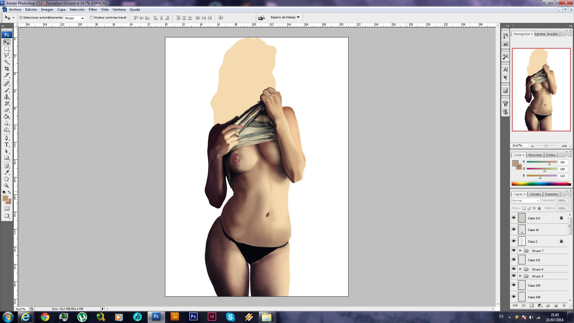
Task: Select the Clone Stamp tool
Action: point(7,97)
